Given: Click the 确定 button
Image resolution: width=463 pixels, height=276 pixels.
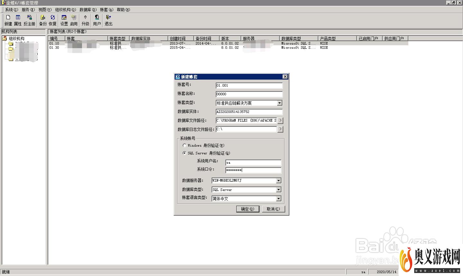Looking at the screenshot, I should click(248, 209).
